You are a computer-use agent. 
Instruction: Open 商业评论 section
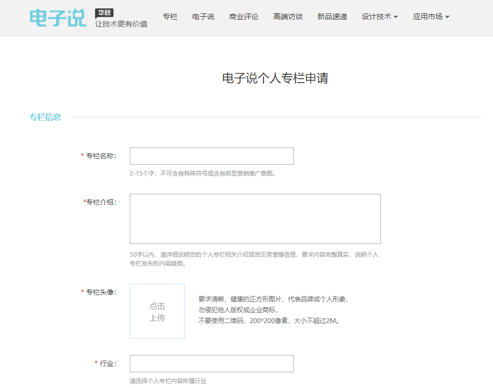pos(244,16)
